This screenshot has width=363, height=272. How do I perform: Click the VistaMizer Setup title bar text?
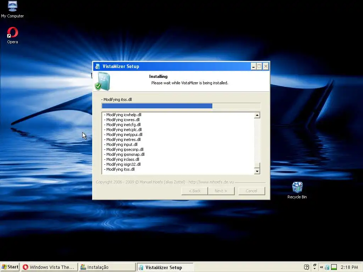121,66
